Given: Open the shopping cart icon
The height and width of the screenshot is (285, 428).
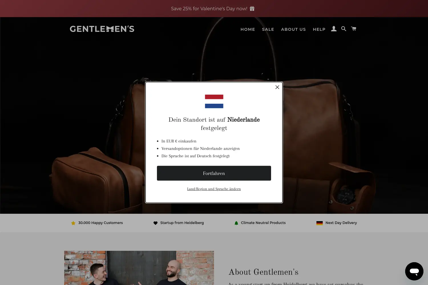Looking at the screenshot, I should pyautogui.click(x=354, y=28).
